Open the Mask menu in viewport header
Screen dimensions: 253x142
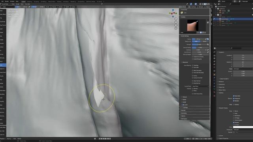pyautogui.click(x=22, y=4)
